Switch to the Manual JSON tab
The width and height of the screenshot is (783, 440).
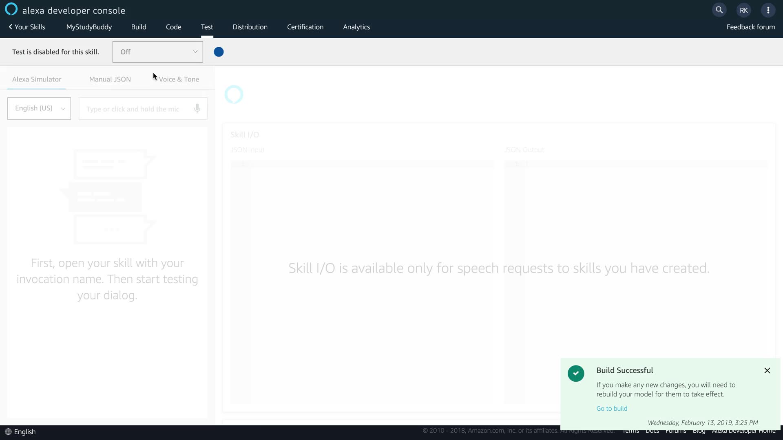[110, 79]
